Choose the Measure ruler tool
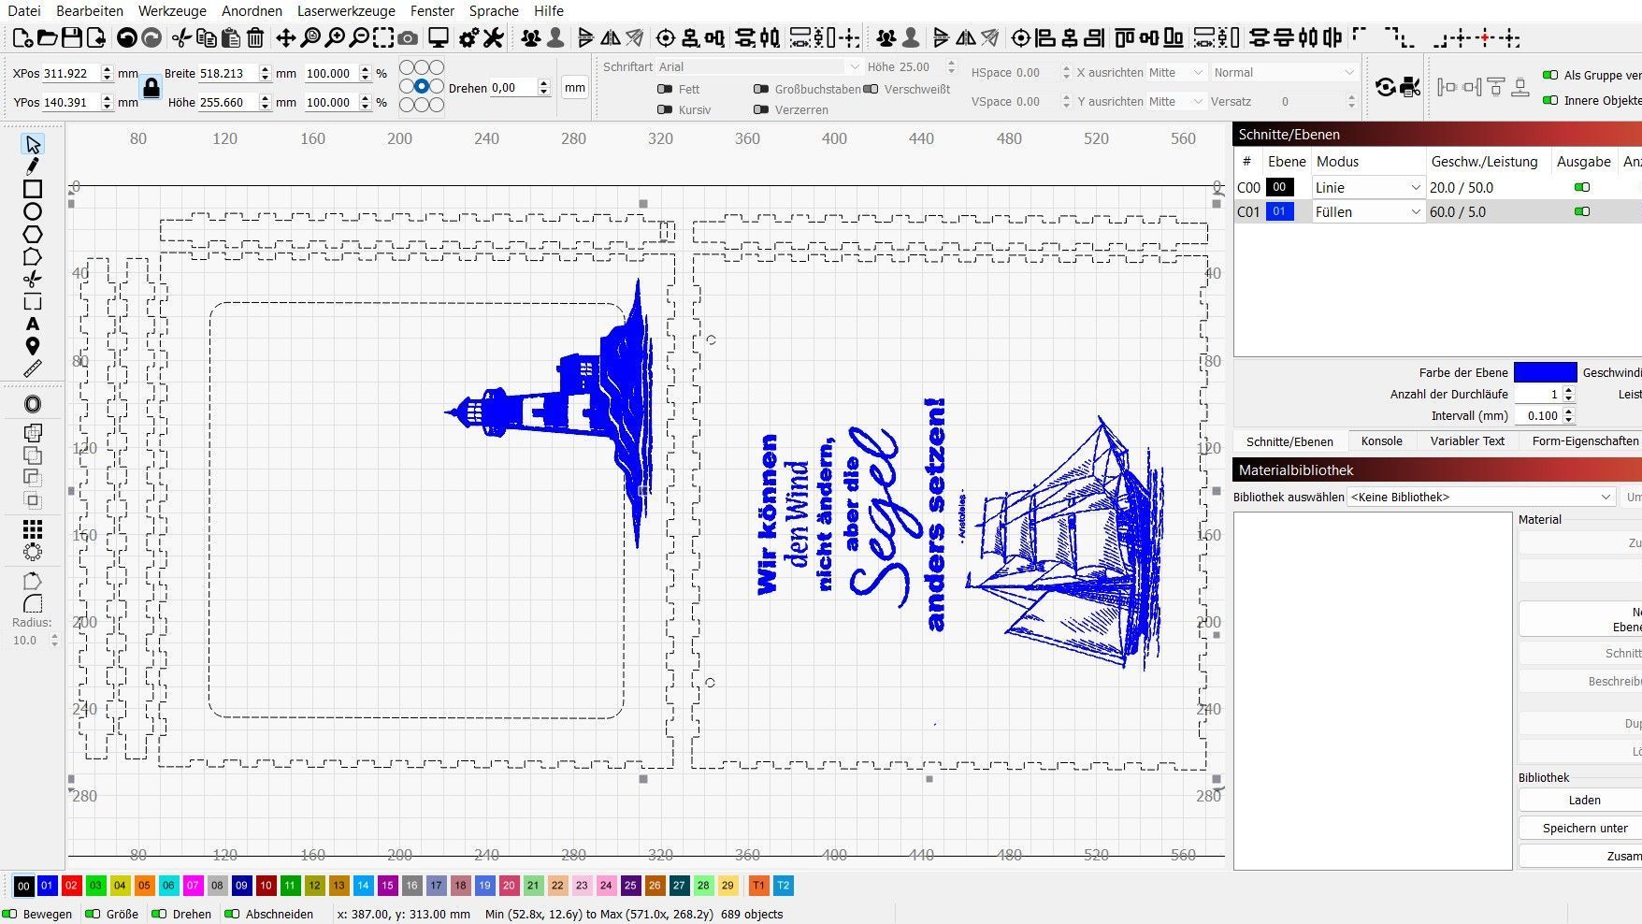 pyautogui.click(x=33, y=369)
